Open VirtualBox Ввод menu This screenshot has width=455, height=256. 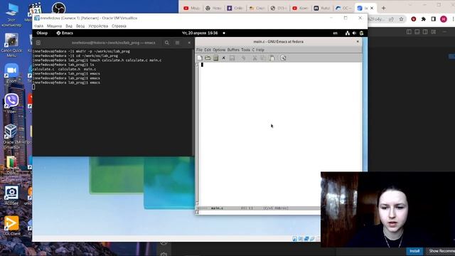click(x=80, y=26)
